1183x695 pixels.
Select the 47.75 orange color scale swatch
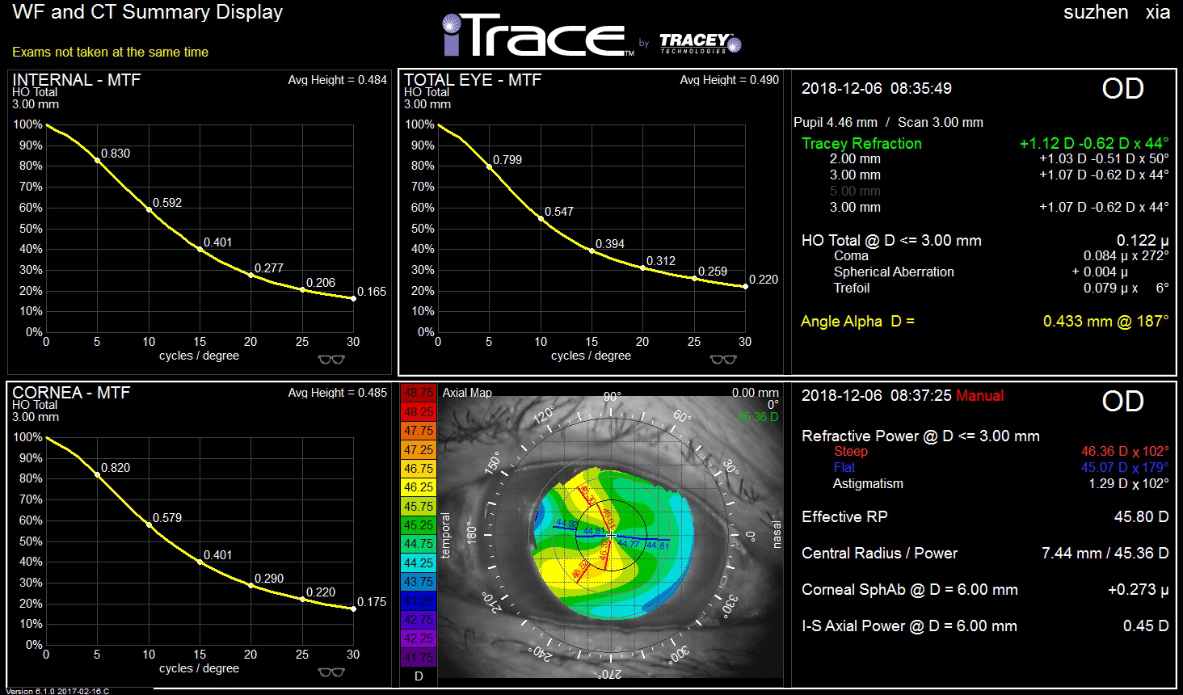[419, 431]
